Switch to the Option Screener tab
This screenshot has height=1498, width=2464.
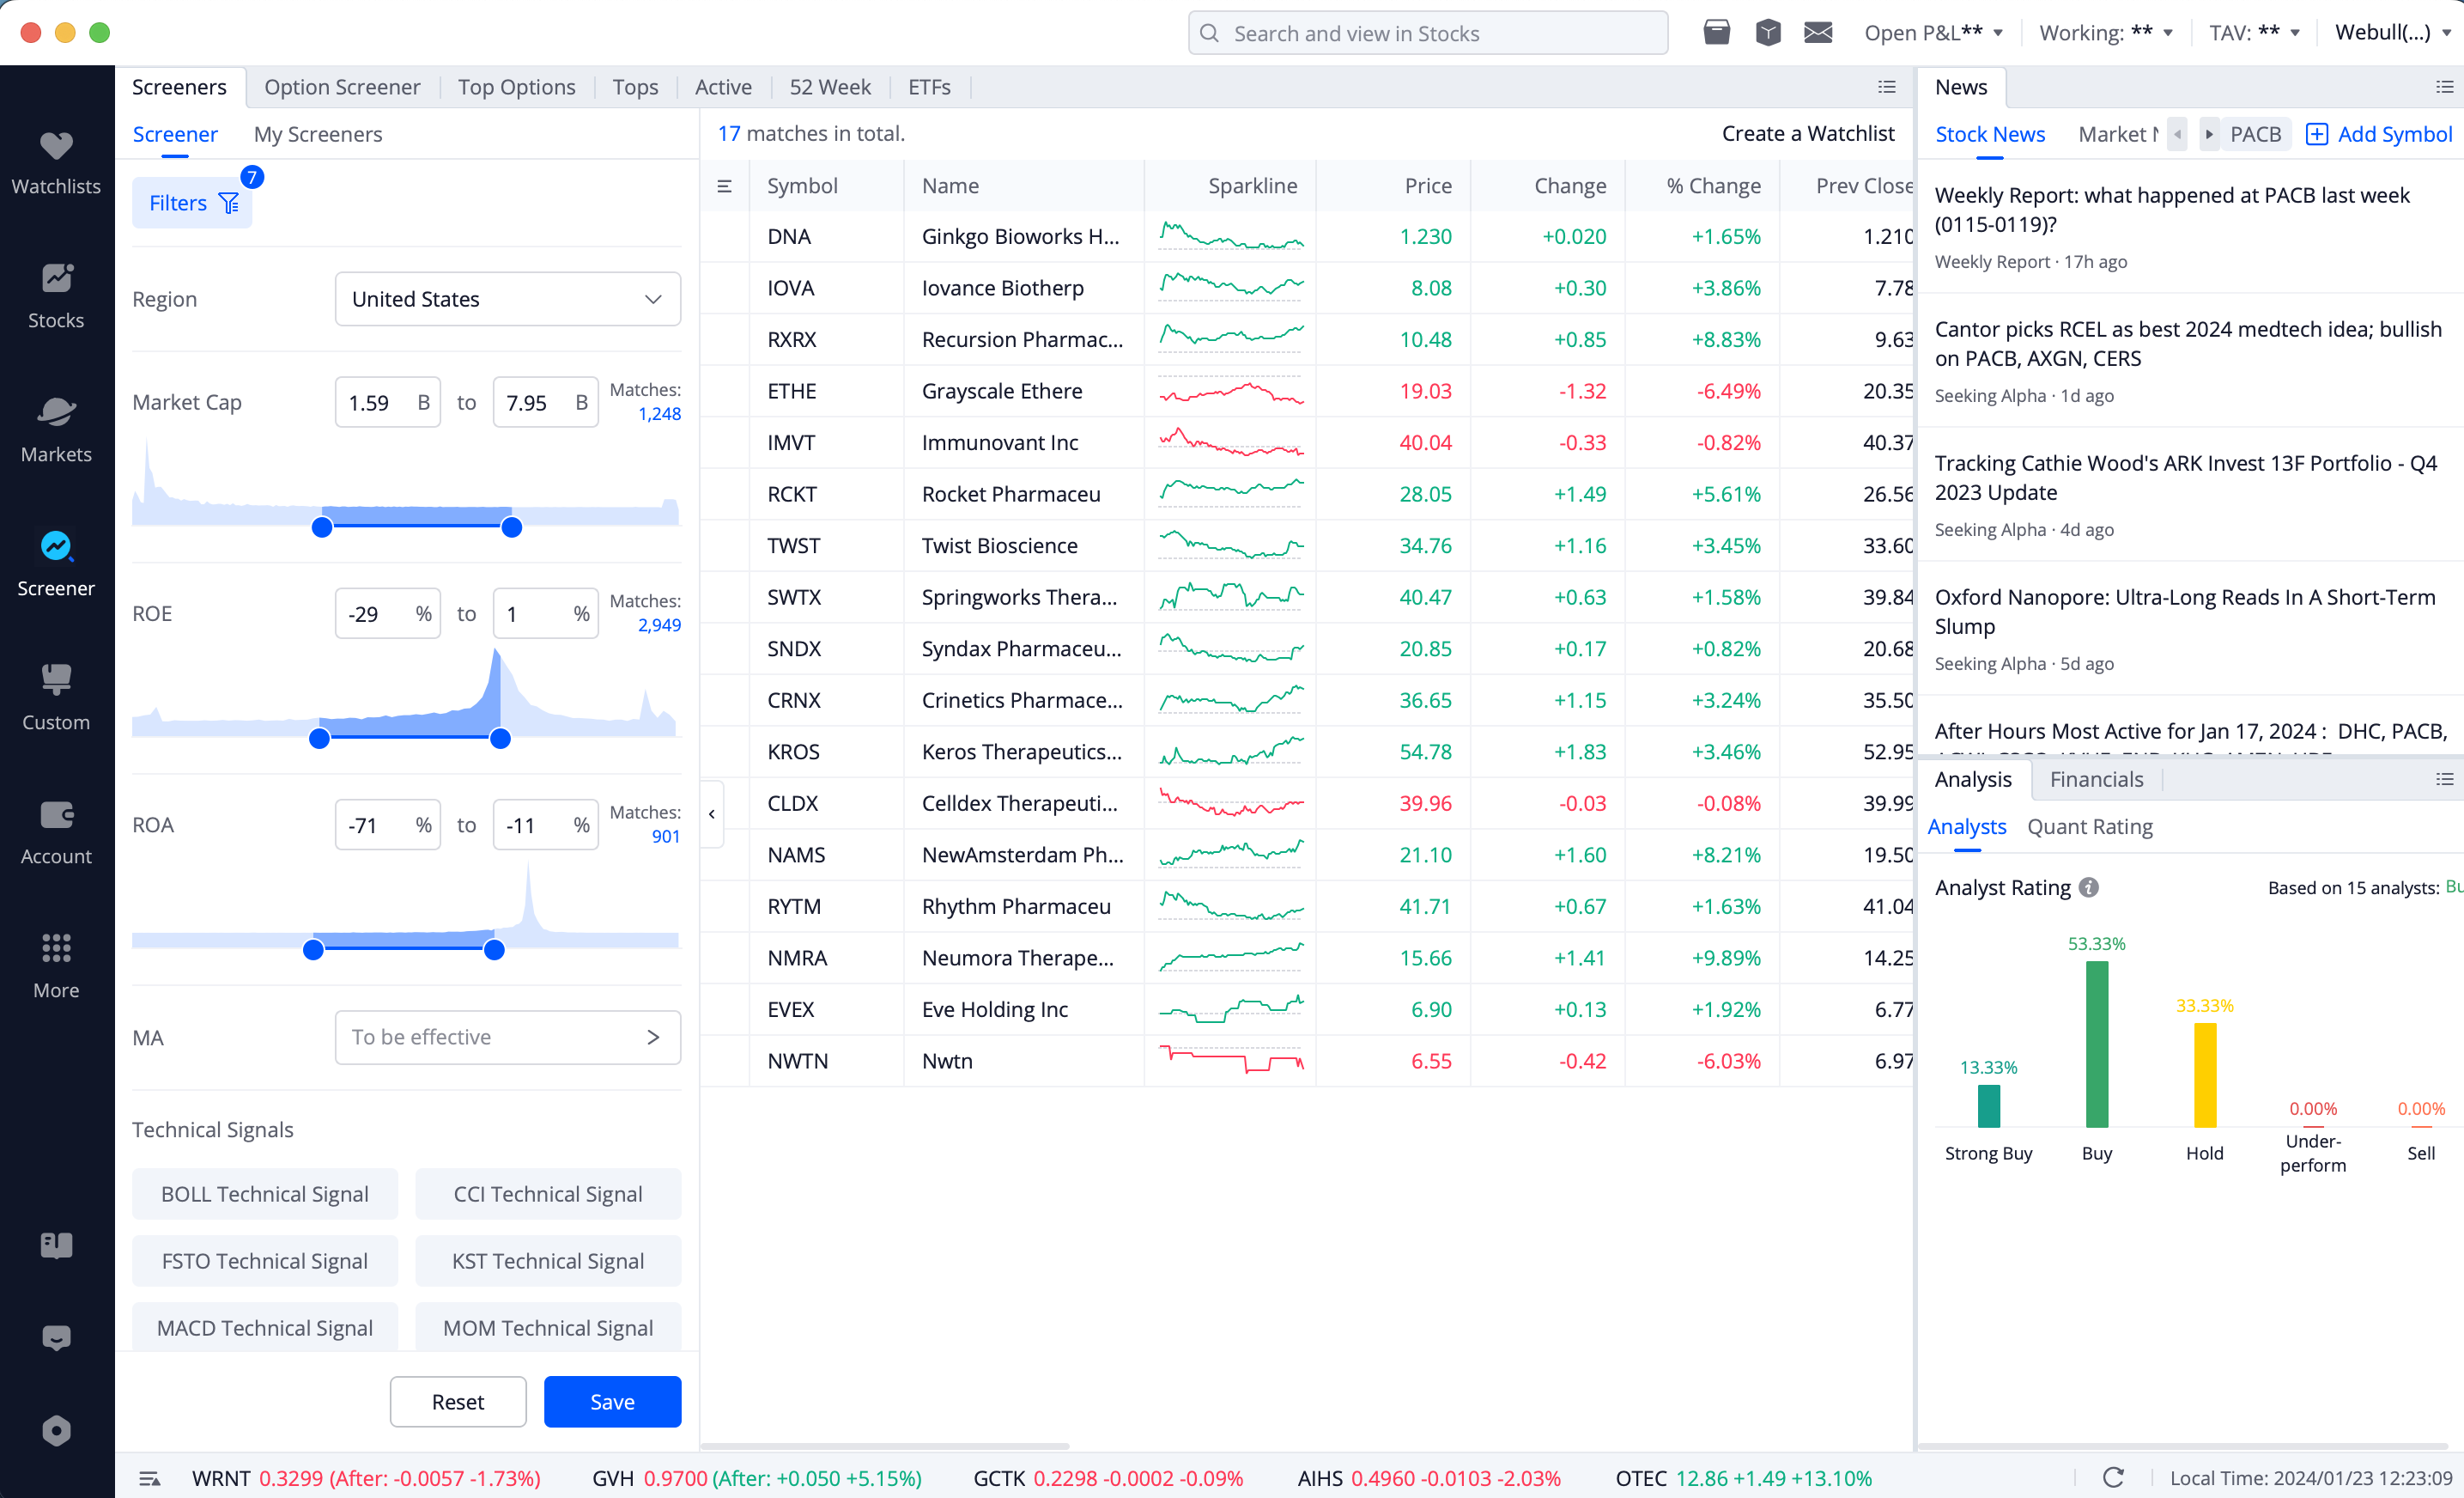click(342, 87)
